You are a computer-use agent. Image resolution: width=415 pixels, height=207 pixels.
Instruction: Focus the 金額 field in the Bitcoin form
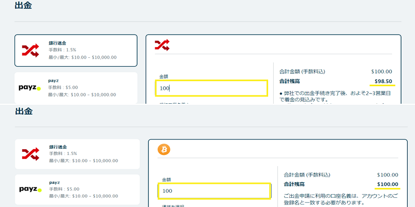215,190
